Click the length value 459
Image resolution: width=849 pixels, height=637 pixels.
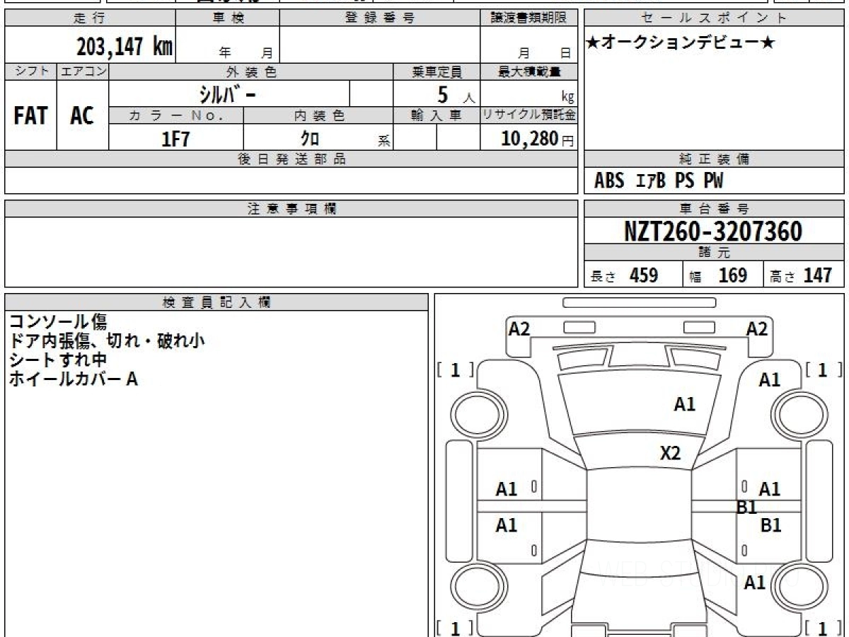tap(644, 275)
